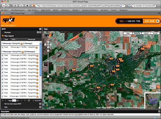This screenshot has width=161, height=119.
Task: Collapse Messenger: Flying M Air group
Action: point(2,51)
